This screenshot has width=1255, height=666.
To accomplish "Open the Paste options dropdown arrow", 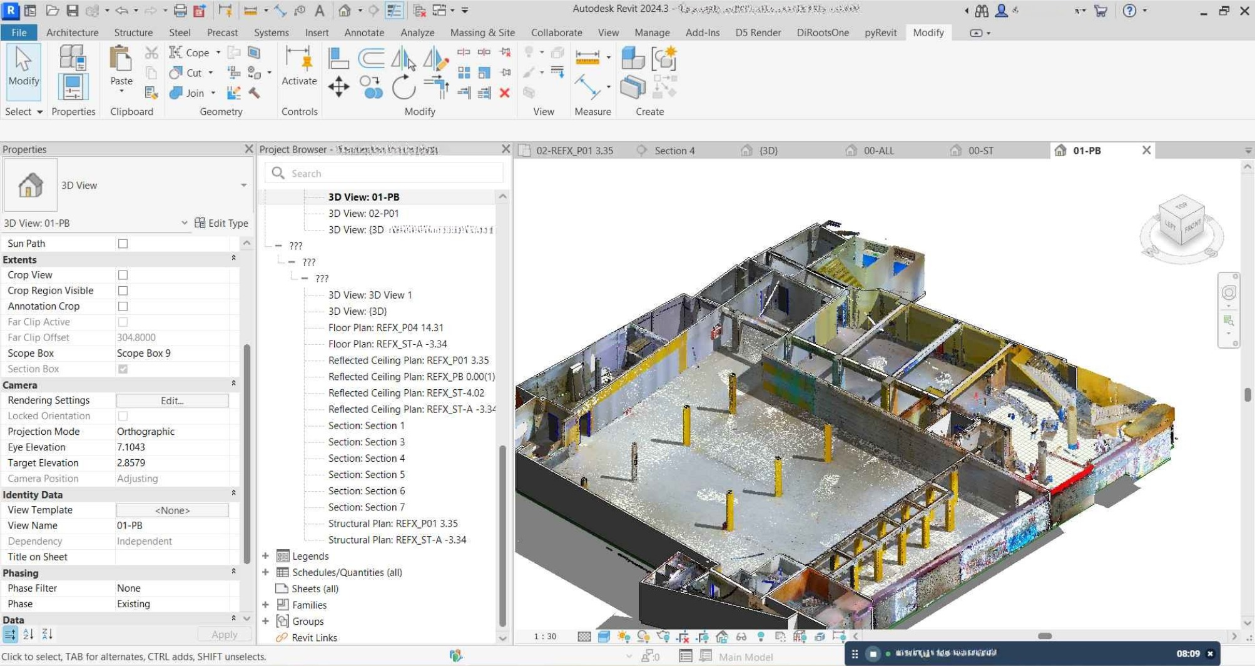I will click(121, 92).
